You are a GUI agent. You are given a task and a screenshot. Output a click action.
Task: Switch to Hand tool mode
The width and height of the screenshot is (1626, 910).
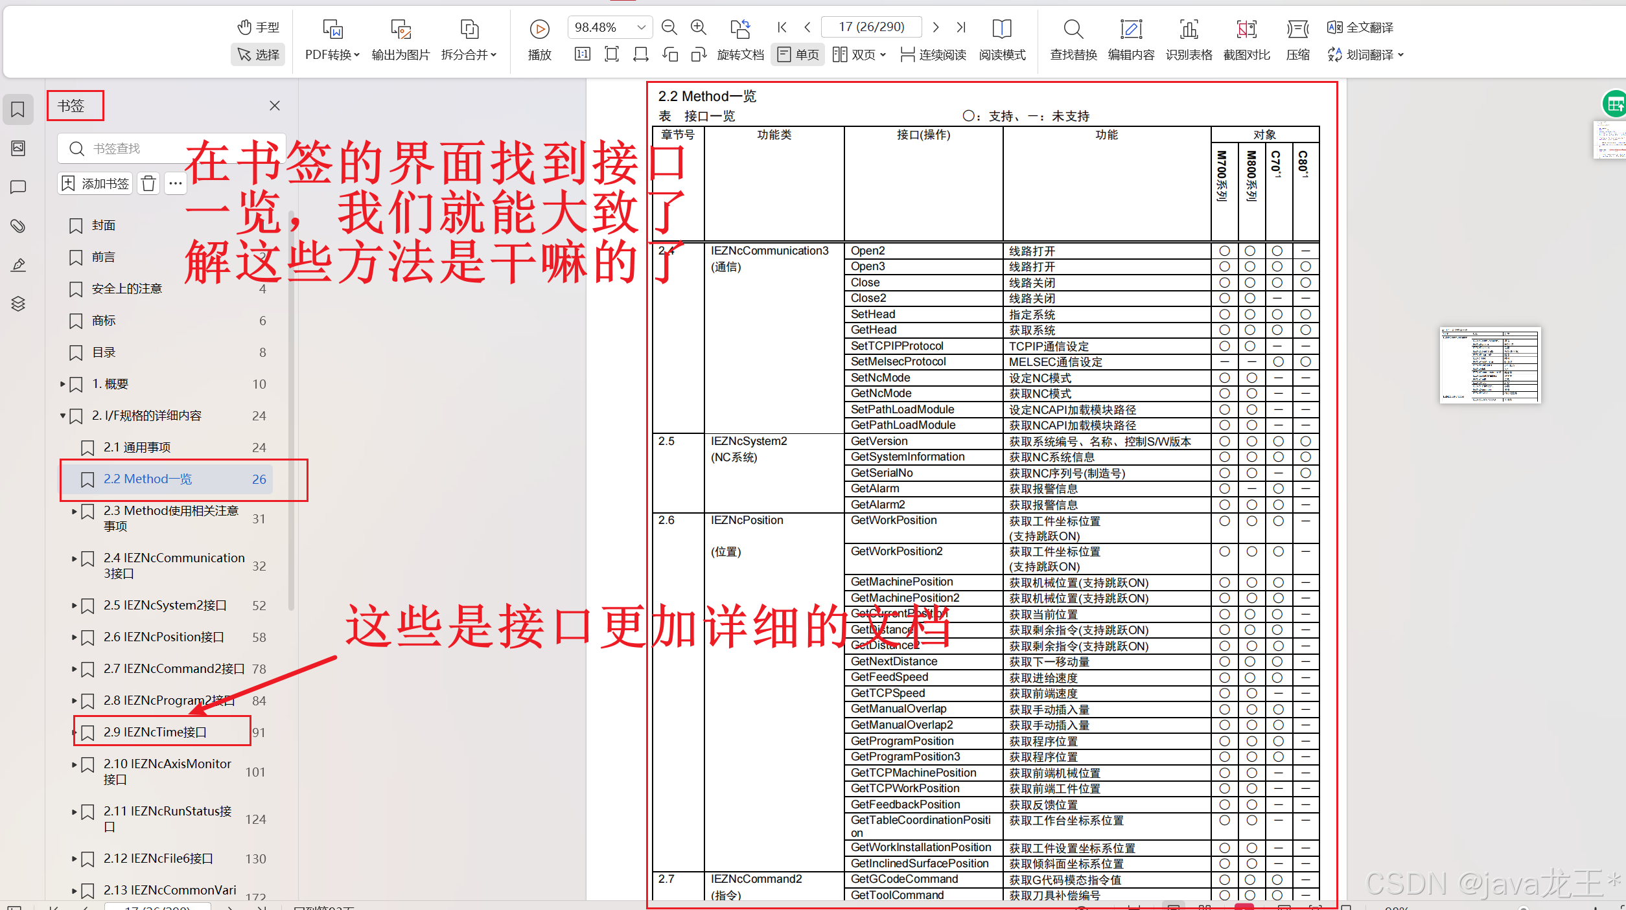click(259, 27)
